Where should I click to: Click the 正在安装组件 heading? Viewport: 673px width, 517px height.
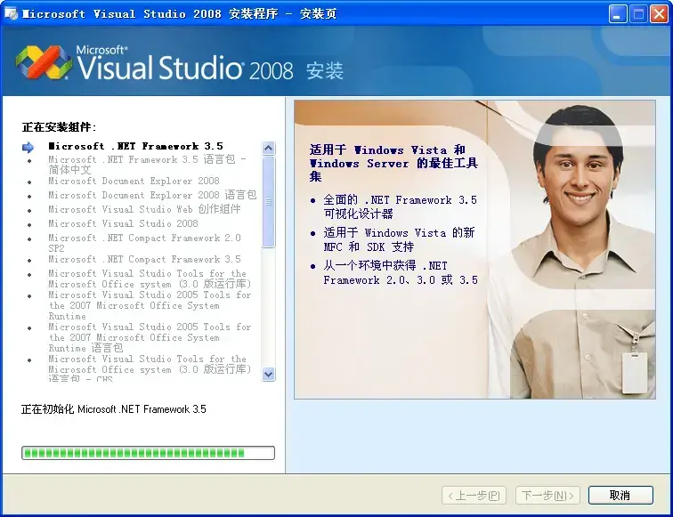pyautogui.click(x=60, y=127)
